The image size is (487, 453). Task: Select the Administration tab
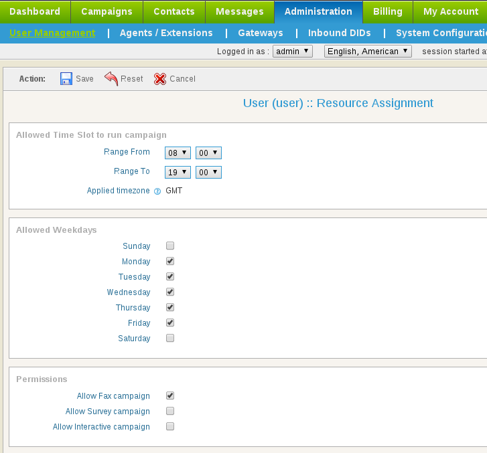click(318, 12)
